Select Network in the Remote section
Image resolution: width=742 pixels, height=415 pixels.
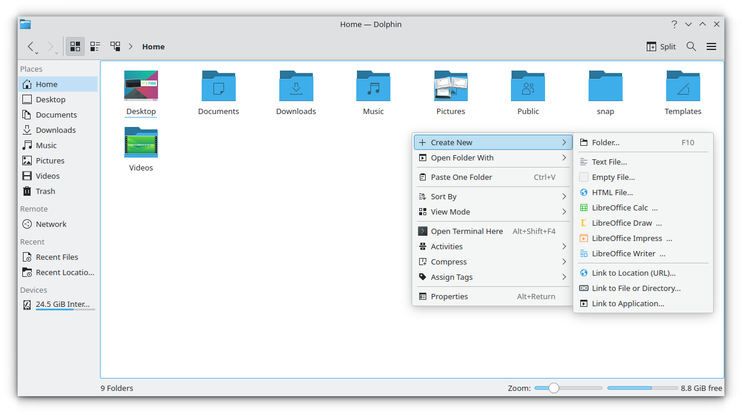pos(51,224)
